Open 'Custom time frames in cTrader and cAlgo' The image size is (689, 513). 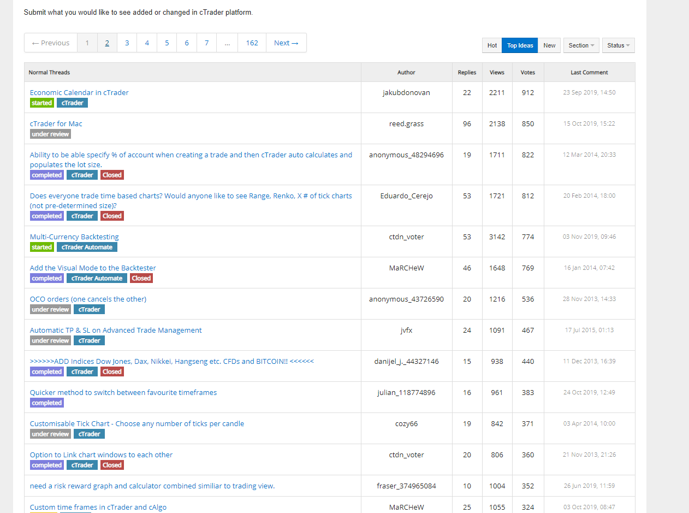pyautogui.click(x=98, y=507)
